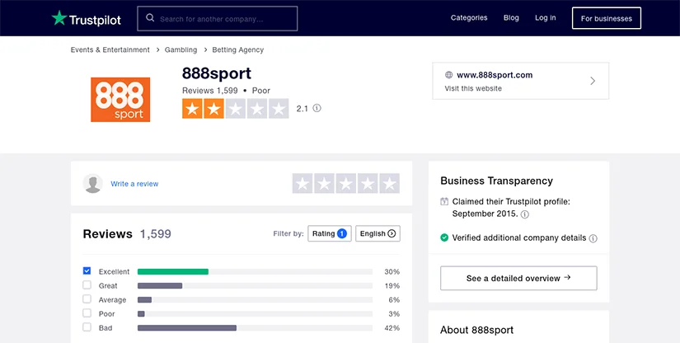Check the Bad rating checkbox

pos(87,327)
